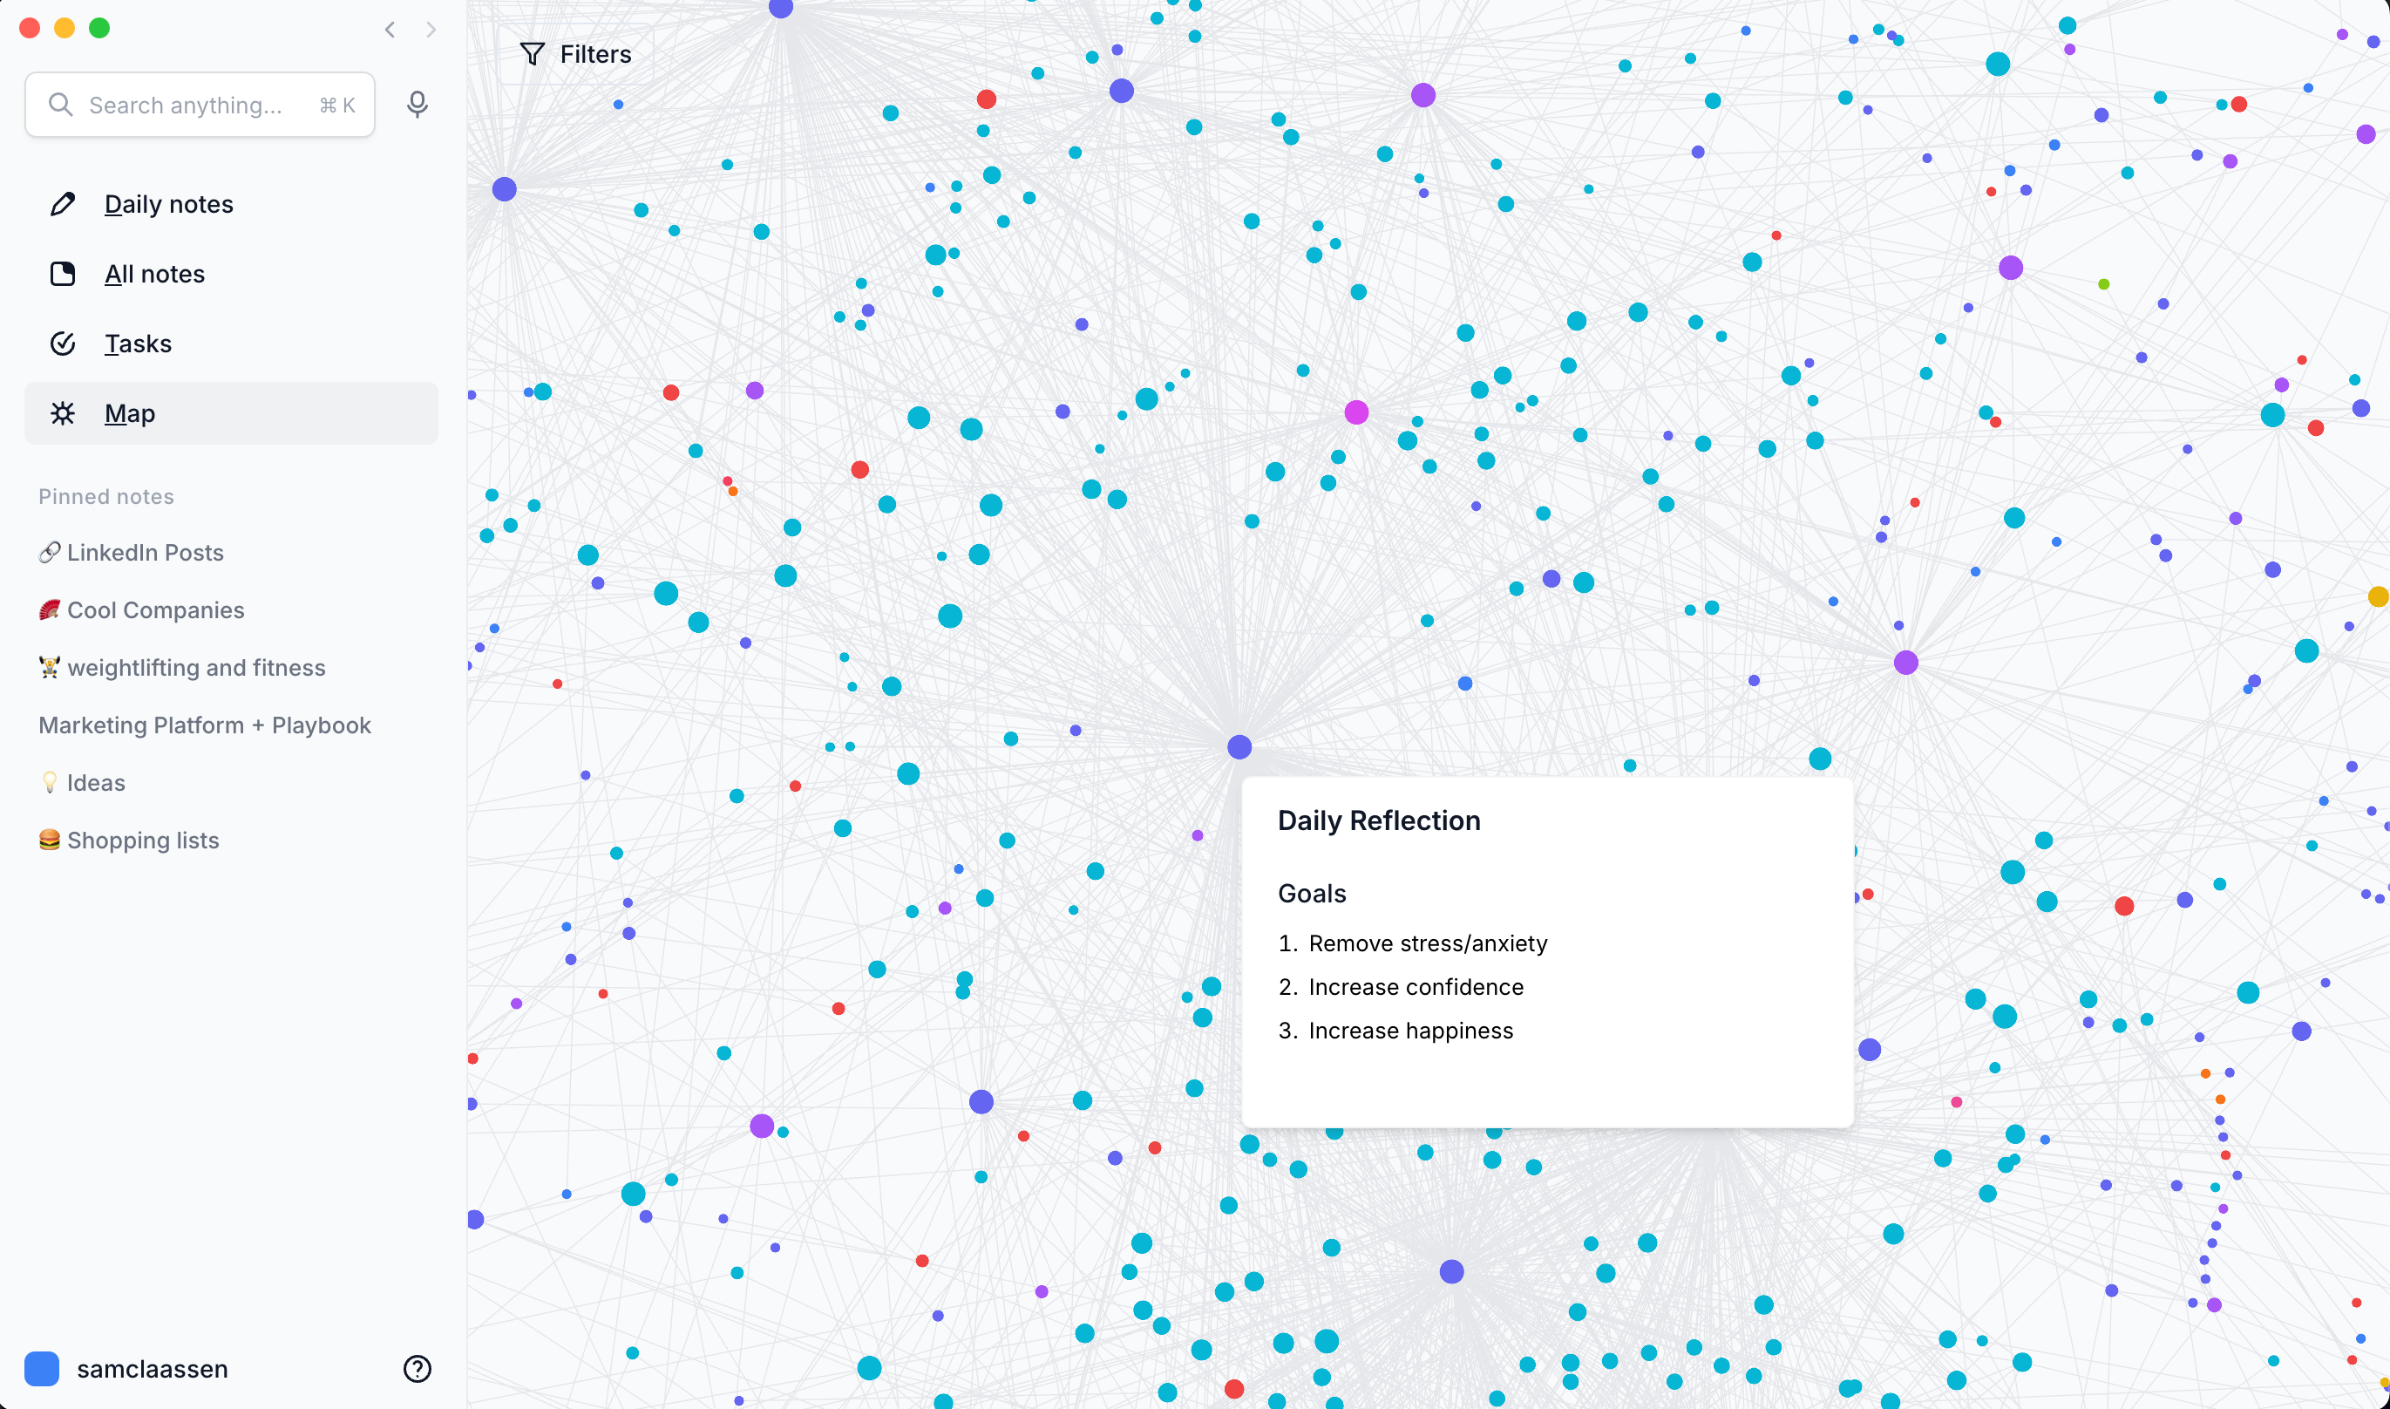Go to All notes
Screen dimensions: 2390x1409
click(x=155, y=275)
